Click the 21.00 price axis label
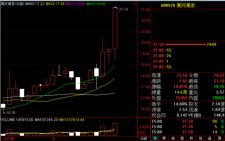This screenshot has width=225, height=141. pos(145,10)
